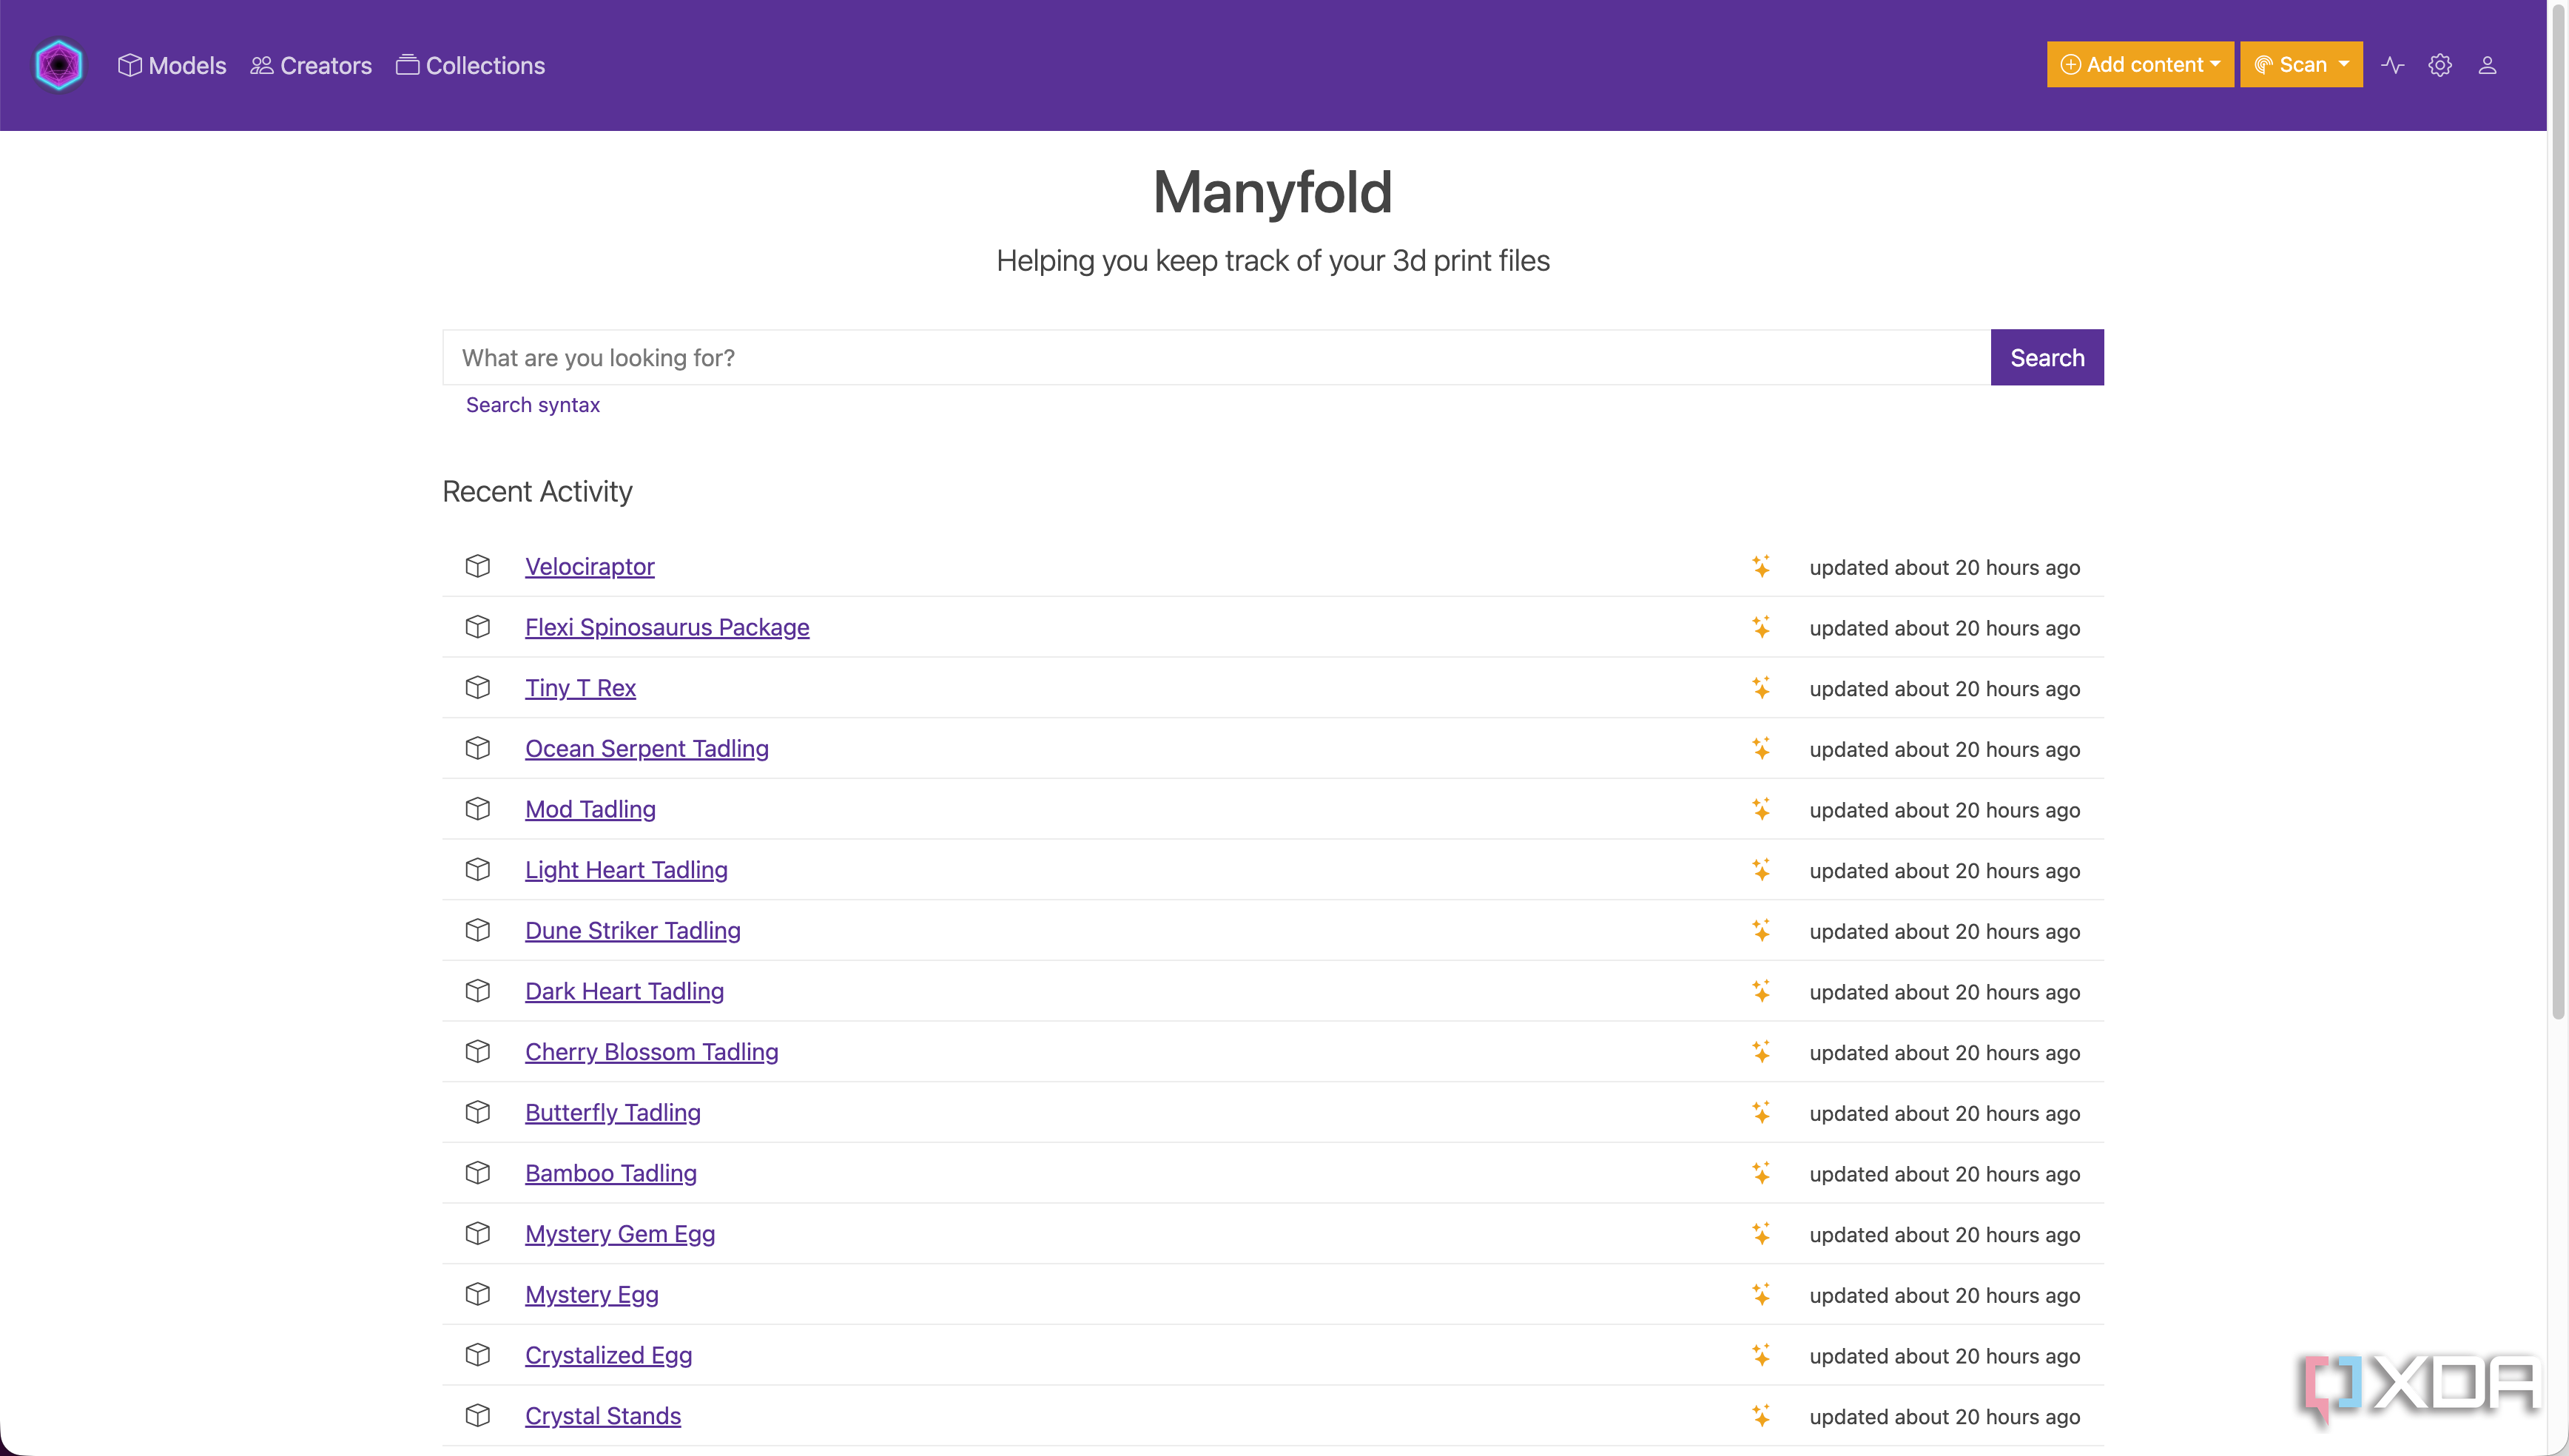Click the cube icon beside Dark Heart Tadling
Viewport: 2569px width, 1456px height.
click(x=478, y=991)
